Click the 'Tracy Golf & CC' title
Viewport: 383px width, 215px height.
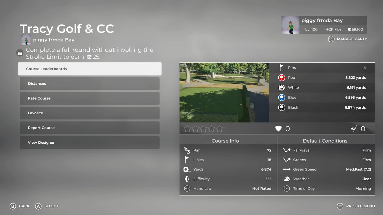67,29
